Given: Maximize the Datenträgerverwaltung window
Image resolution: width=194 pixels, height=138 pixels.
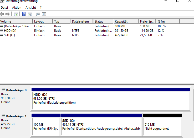Looking at the screenshot, I should 178,1.
